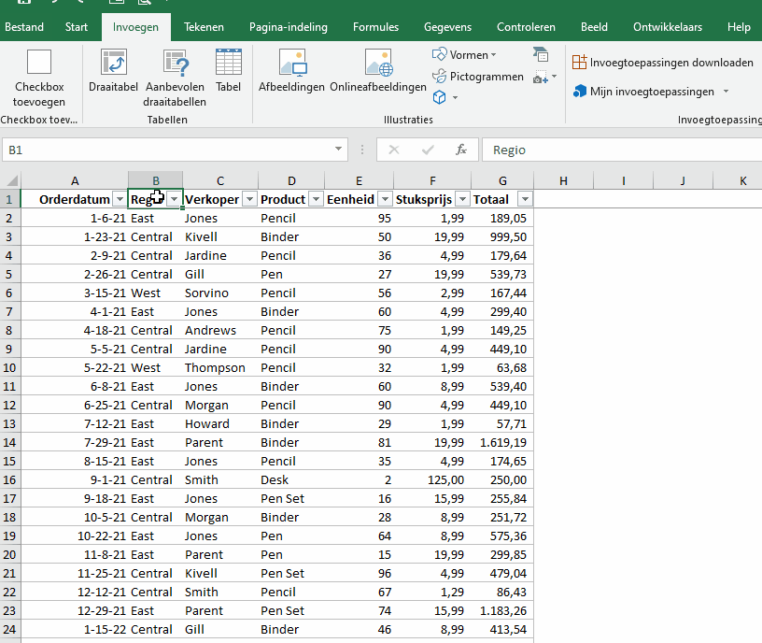The width and height of the screenshot is (762, 643).
Task: Switch to the Pagina-indeling tab
Action: coord(289,27)
